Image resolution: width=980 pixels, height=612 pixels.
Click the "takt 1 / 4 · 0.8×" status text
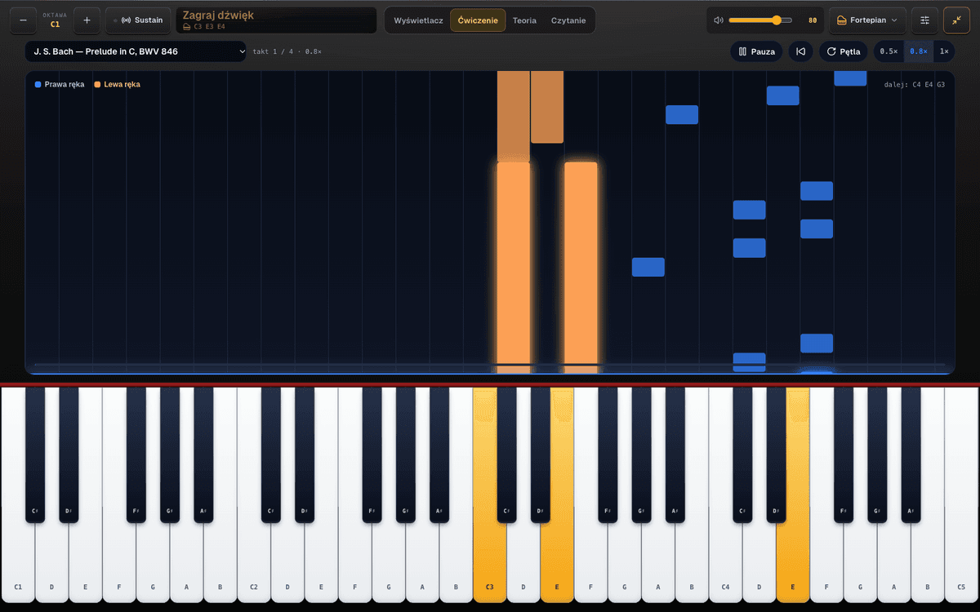287,51
